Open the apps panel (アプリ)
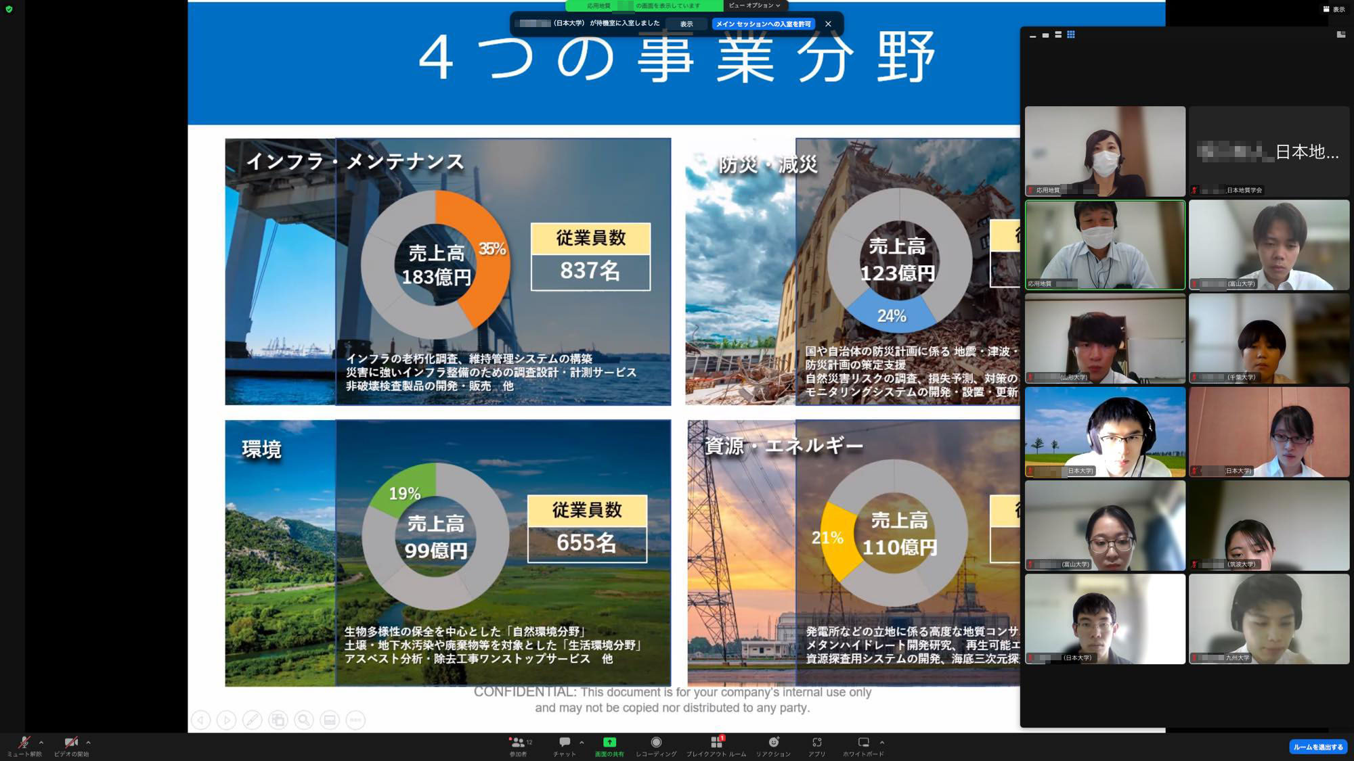This screenshot has width=1354, height=761. tap(816, 745)
